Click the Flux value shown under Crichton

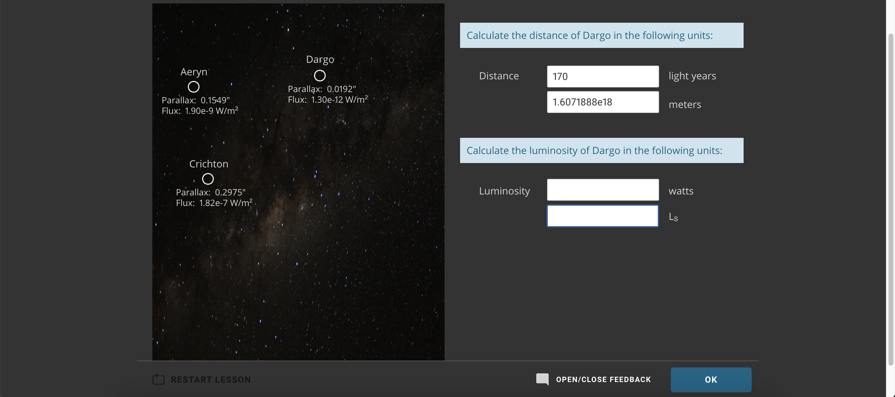[x=214, y=203]
